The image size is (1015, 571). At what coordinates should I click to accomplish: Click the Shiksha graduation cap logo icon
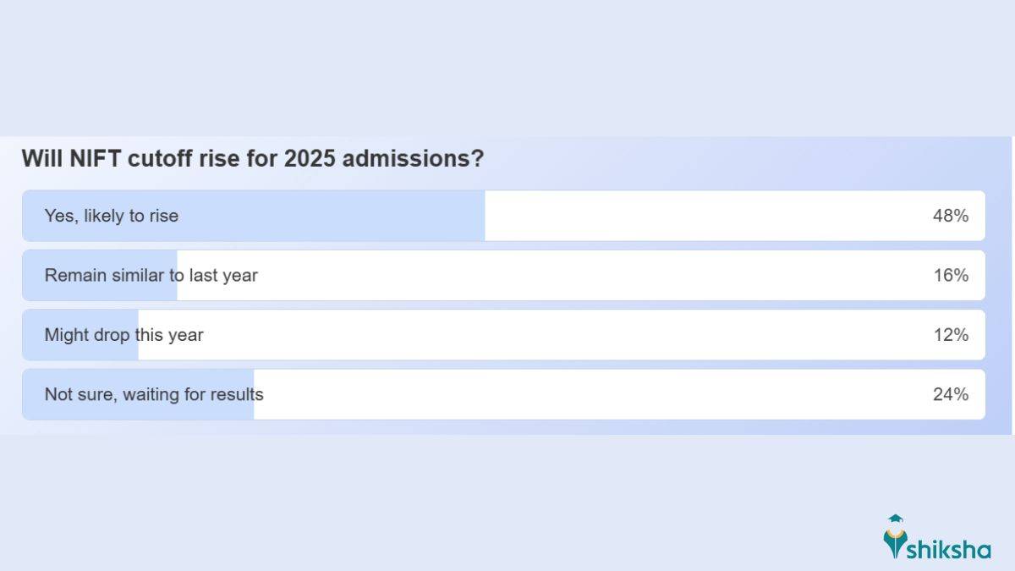click(x=894, y=536)
